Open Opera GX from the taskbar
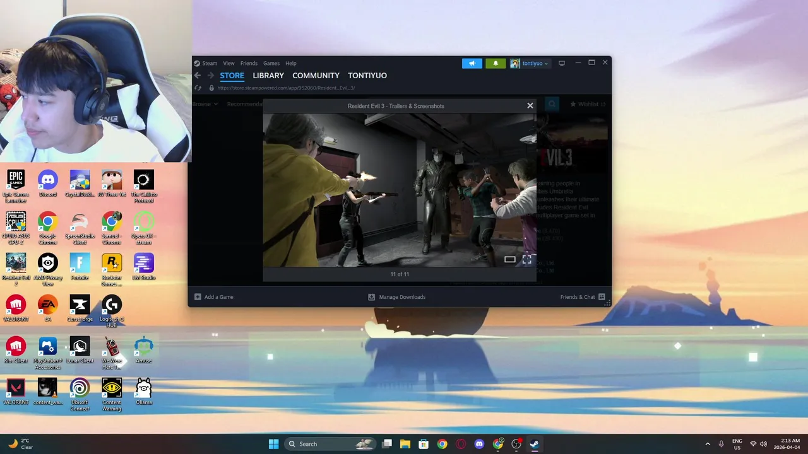Image resolution: width=808 pixels, height=454 pixels. [461, 444]
